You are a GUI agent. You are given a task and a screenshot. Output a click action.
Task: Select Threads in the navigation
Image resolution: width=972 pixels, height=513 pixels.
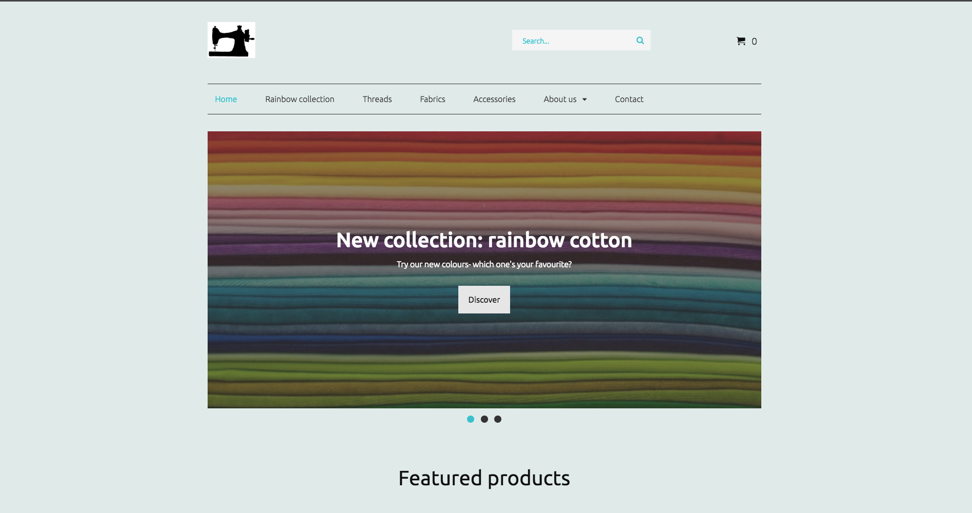coord(377,99)
